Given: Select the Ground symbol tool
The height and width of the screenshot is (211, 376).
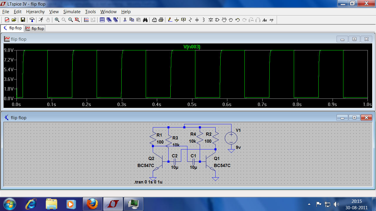Looking at the screenshot, I should pos(177,20).
